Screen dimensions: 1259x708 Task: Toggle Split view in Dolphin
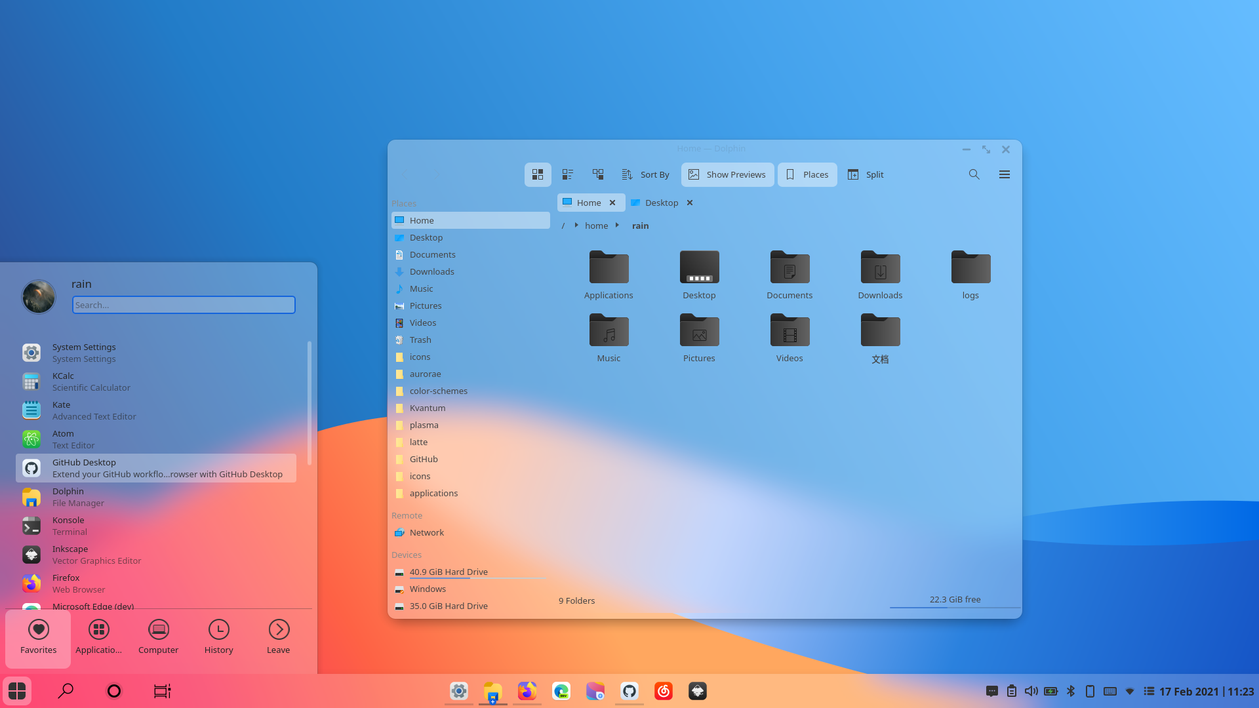pyautogui.click(x=866, y=174)
